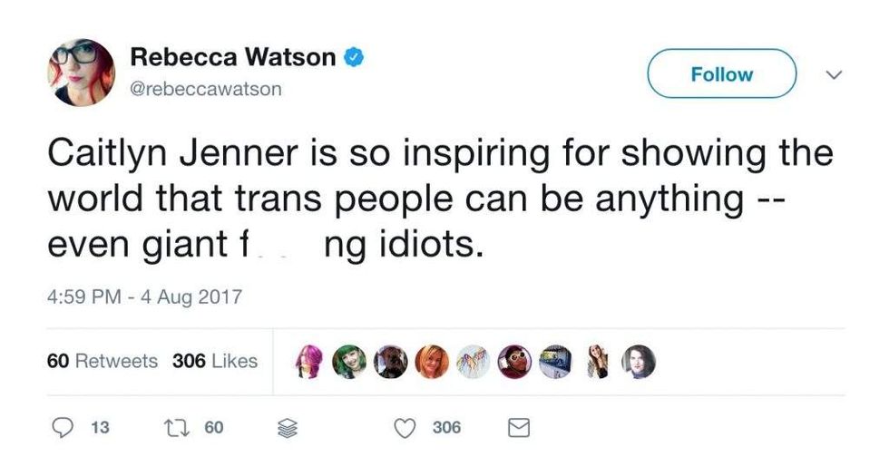Click the tweet text about Caitlyn Jenner
This screenshot has width=889, height=466.
tap(440, 199)
